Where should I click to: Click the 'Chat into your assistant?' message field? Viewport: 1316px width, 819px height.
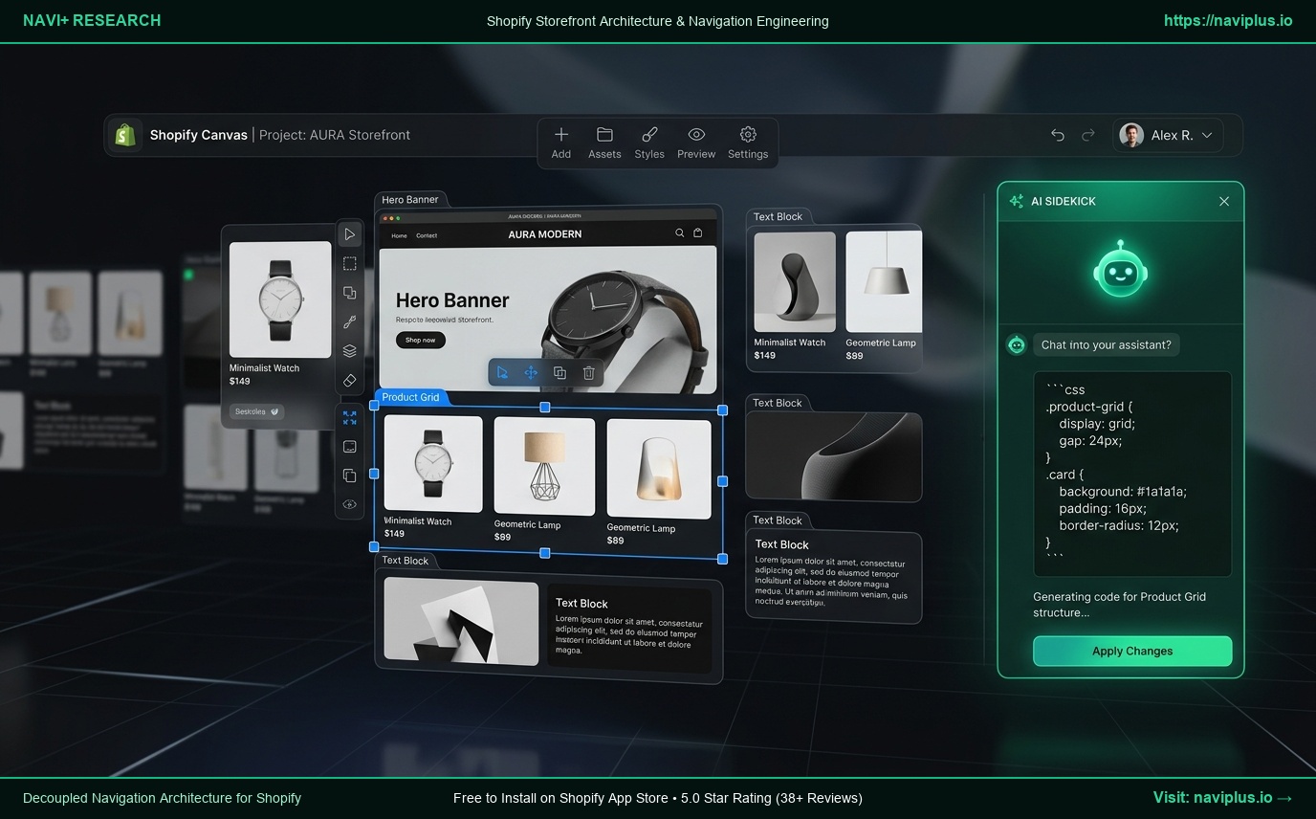pos(1107,344)
